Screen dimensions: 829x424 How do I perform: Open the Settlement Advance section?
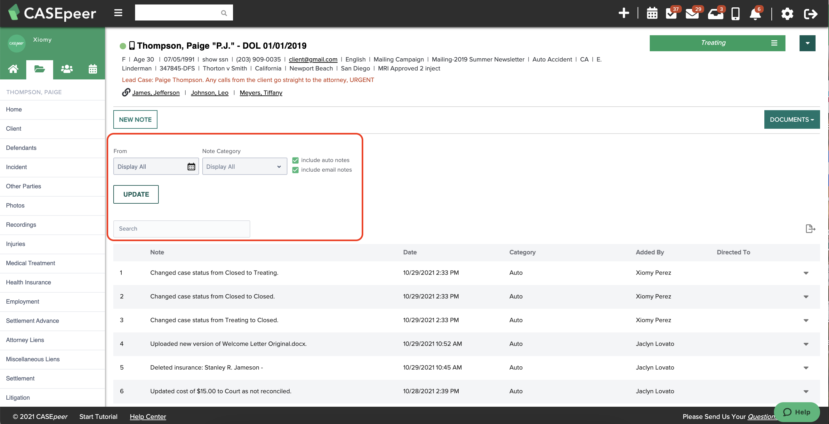32,321
